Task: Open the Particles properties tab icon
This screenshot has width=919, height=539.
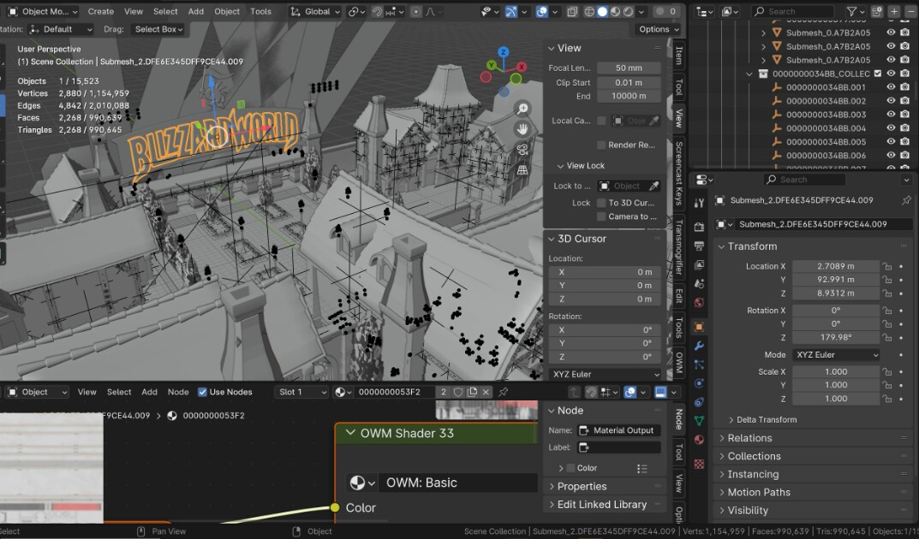Action: click(699, 364)
